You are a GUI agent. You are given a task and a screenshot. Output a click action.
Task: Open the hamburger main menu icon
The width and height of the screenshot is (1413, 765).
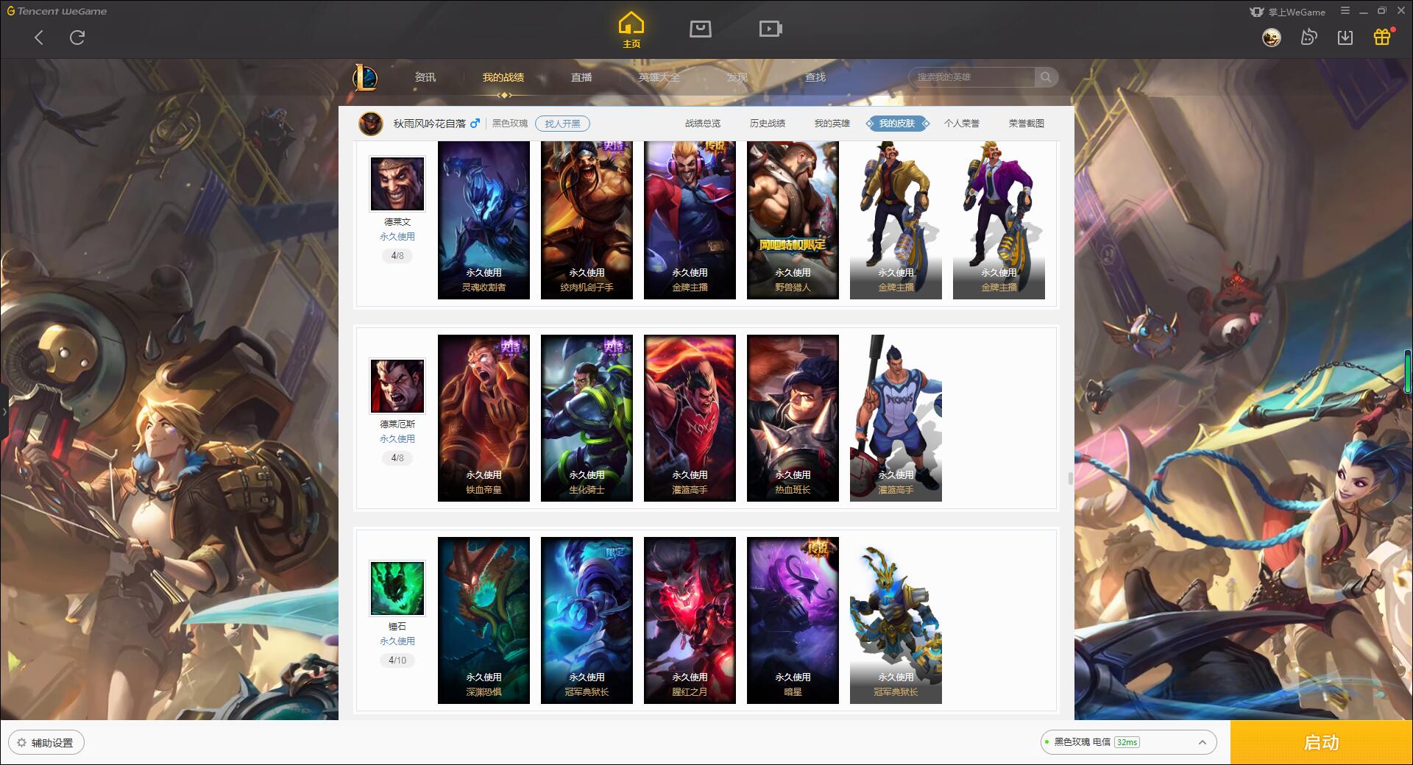[1345, 11]
